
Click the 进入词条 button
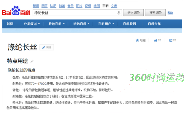tap(134, 12)
